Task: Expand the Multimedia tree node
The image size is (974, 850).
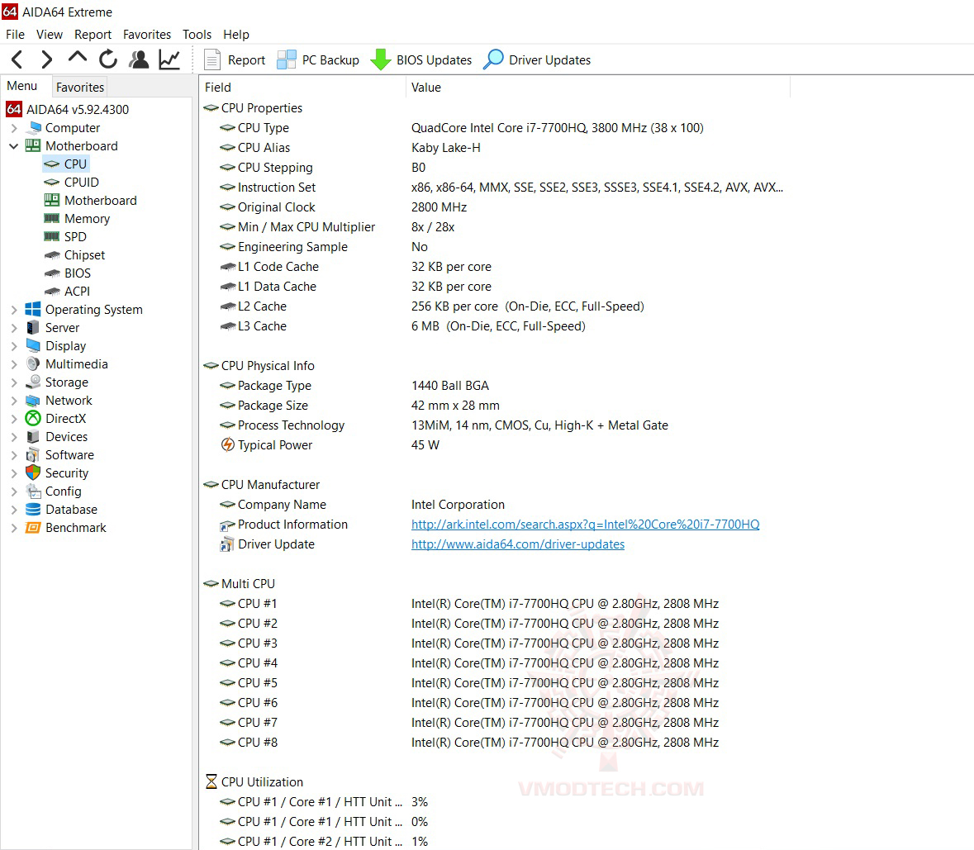Action: click(14, 364)
